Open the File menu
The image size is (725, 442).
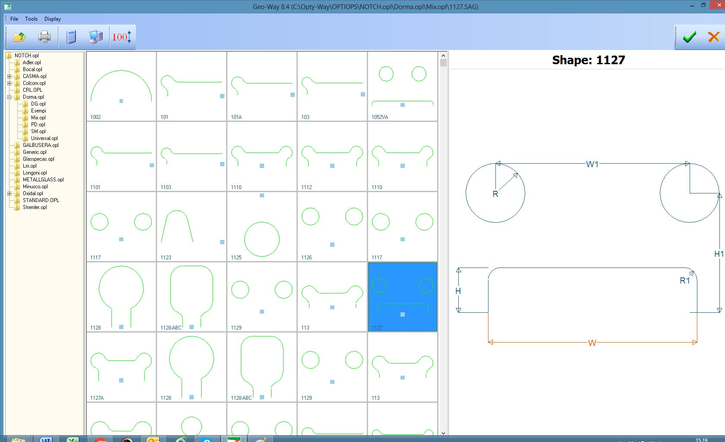pyautogui.click(x=14, y=19)
